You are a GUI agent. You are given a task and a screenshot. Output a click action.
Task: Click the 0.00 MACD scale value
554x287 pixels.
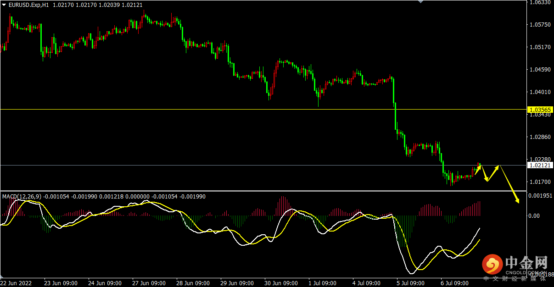tap(535, 215)
